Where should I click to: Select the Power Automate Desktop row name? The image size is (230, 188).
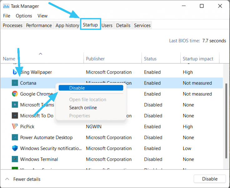click(x=46, y=137)
